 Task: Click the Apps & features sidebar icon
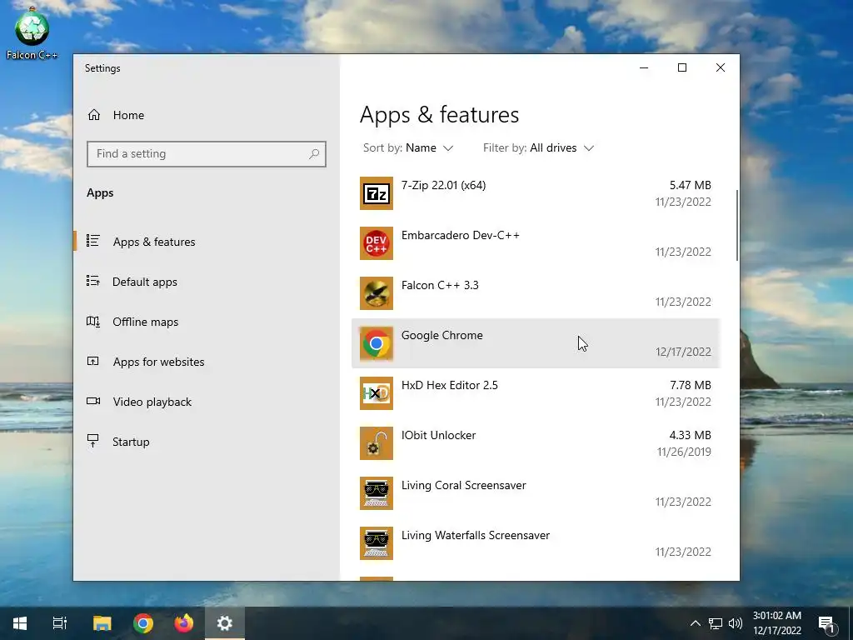93,241
